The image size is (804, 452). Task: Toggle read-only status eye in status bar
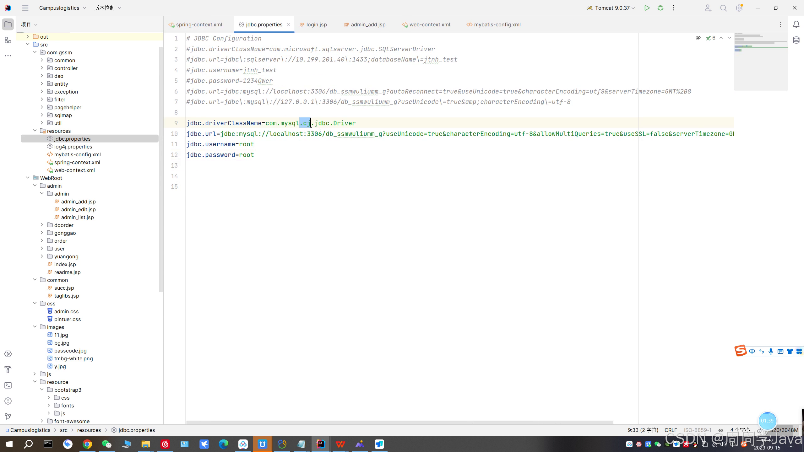coord(721,430)
